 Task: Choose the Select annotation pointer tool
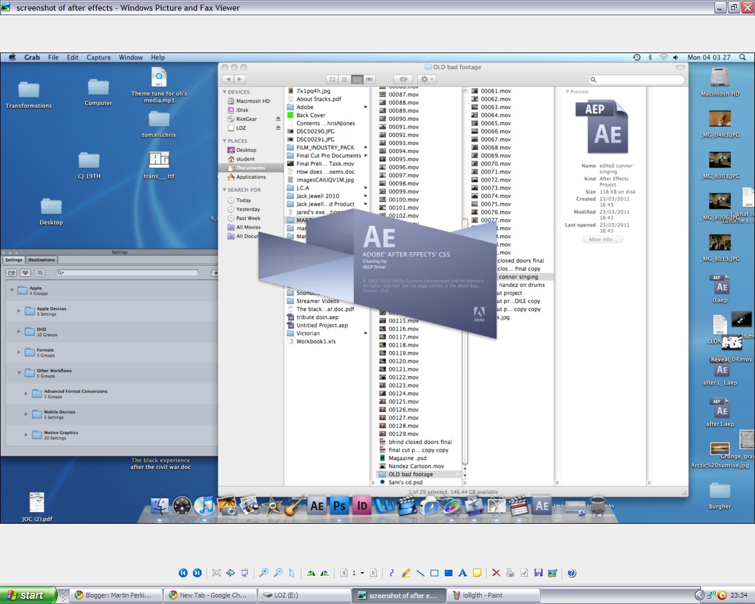(292, 573)
